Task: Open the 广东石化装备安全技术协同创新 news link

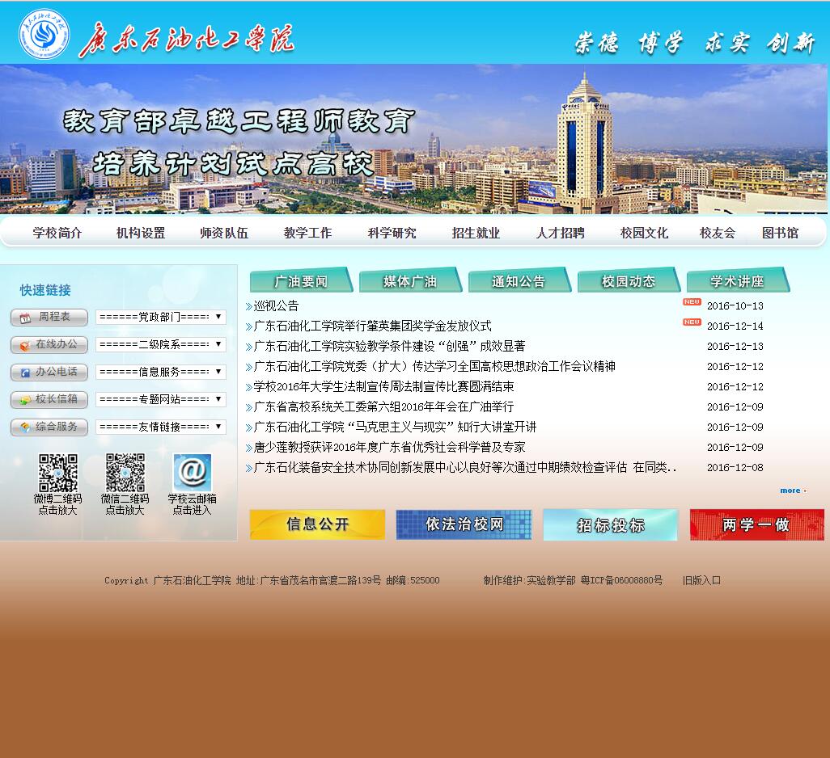Action: tap(465, 467)
